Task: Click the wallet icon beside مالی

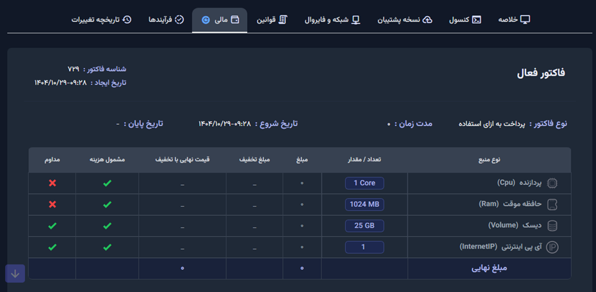Action: click(x=236, y=20)
